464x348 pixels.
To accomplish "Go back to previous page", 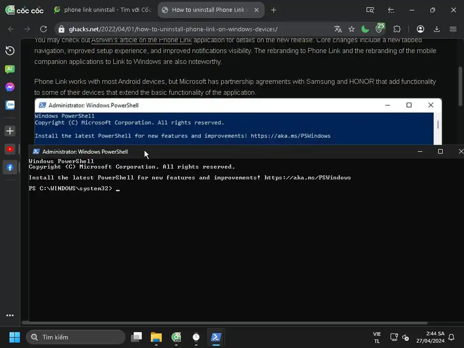I will [11, 29].
